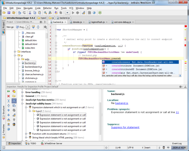Go to next problem with down arrow

point(8,115)
